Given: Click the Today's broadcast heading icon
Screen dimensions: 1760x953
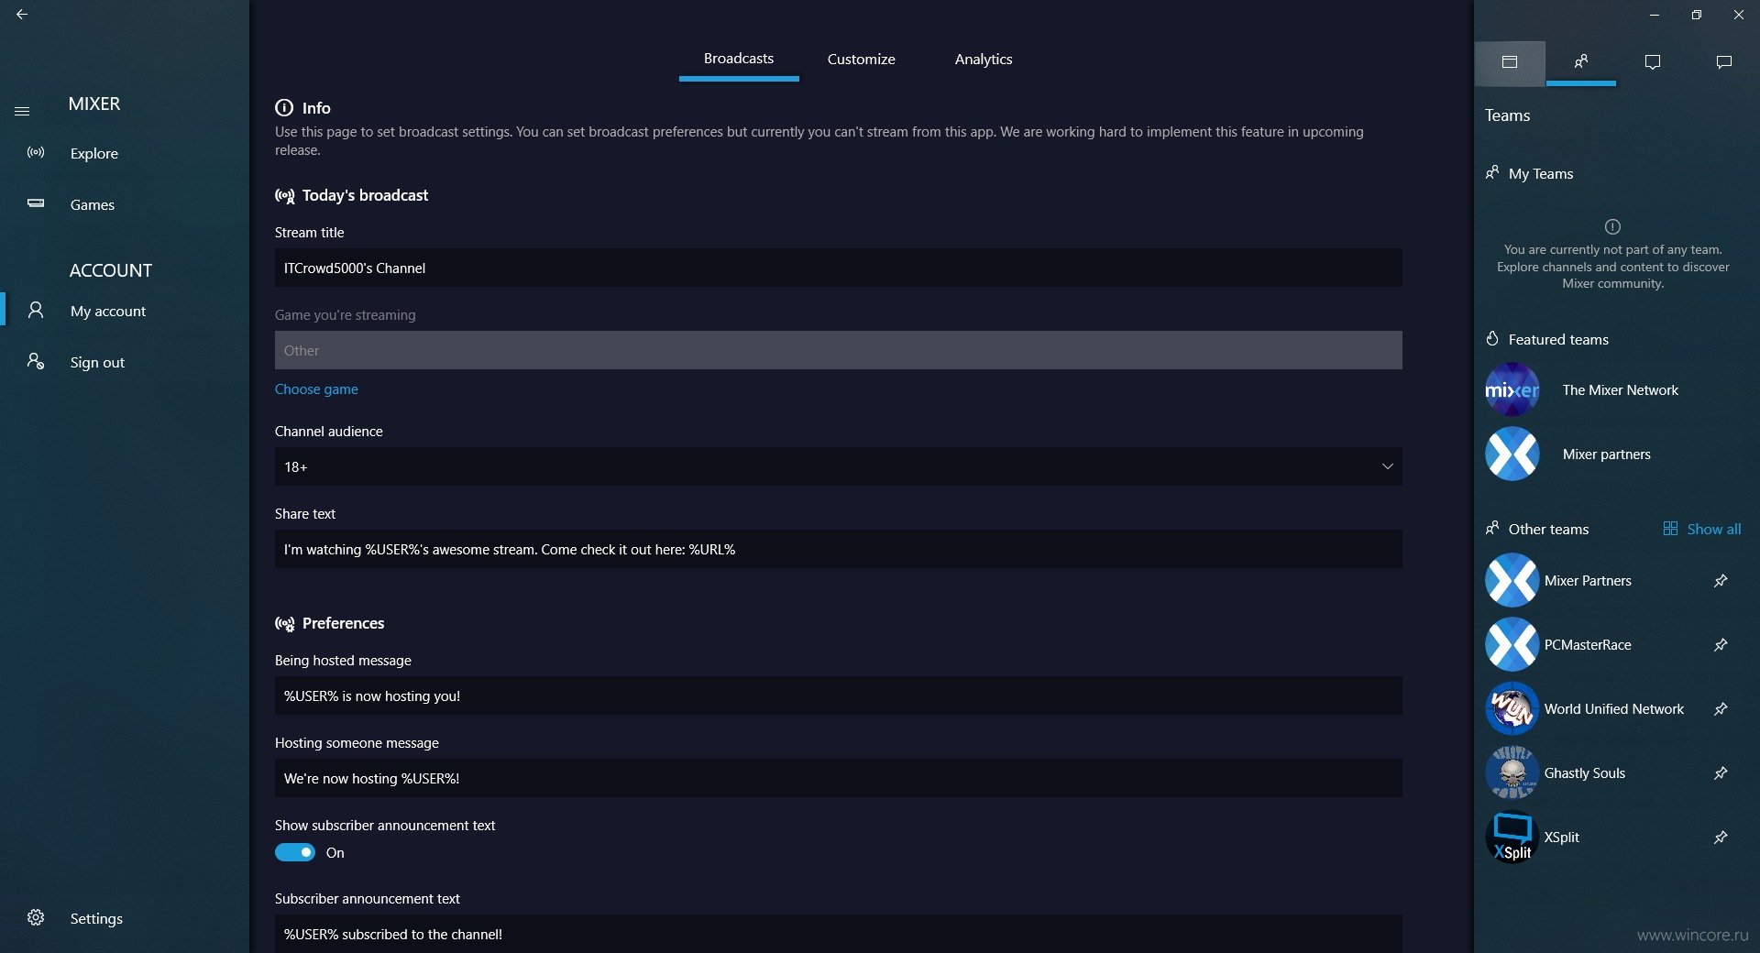Looking at the screenshot, I should coord(285,195).
